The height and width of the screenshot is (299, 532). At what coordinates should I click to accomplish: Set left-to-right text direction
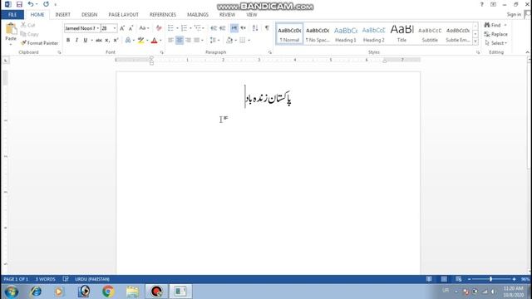(x=234, y=28)
